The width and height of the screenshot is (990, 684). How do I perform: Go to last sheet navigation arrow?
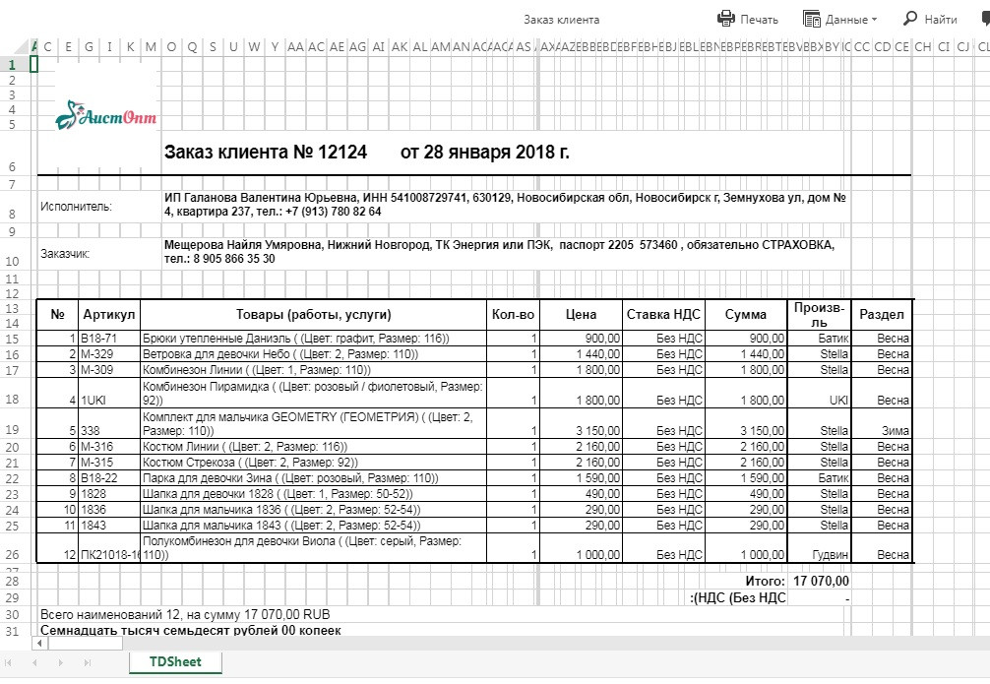pos(88,662)
